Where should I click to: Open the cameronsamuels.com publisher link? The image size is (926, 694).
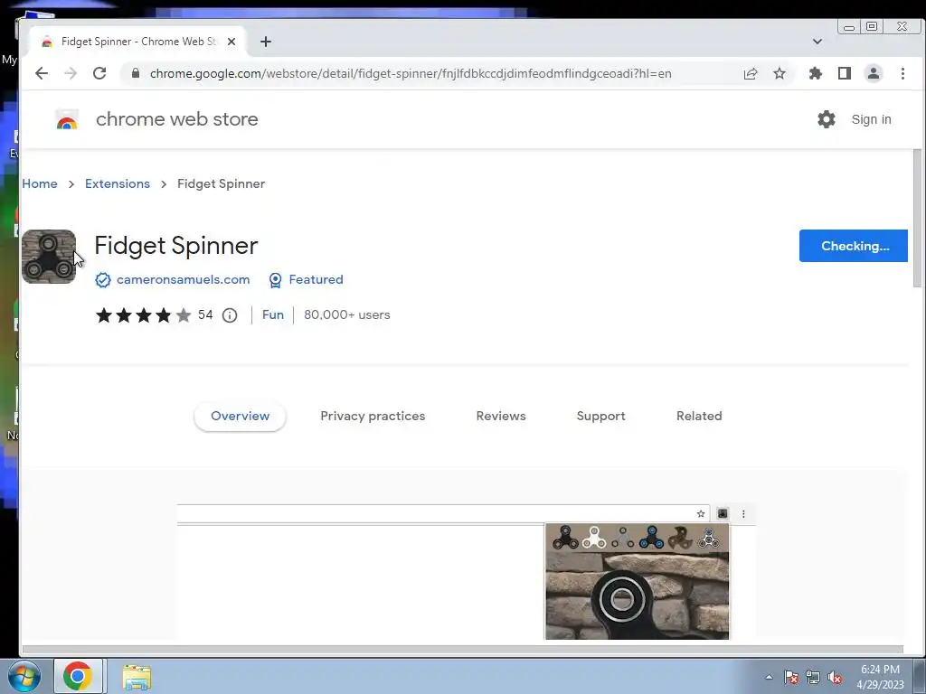coord(183,280)
